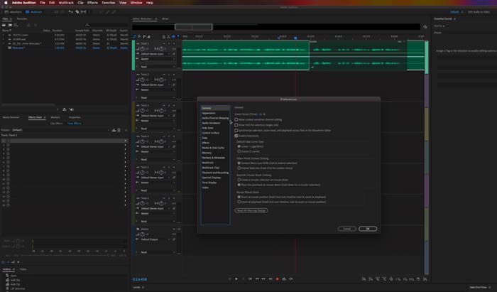This screenshot has width=497, height=292.
Task: Open the Adobe Audition app menu
Action: (x=23, y=3)
